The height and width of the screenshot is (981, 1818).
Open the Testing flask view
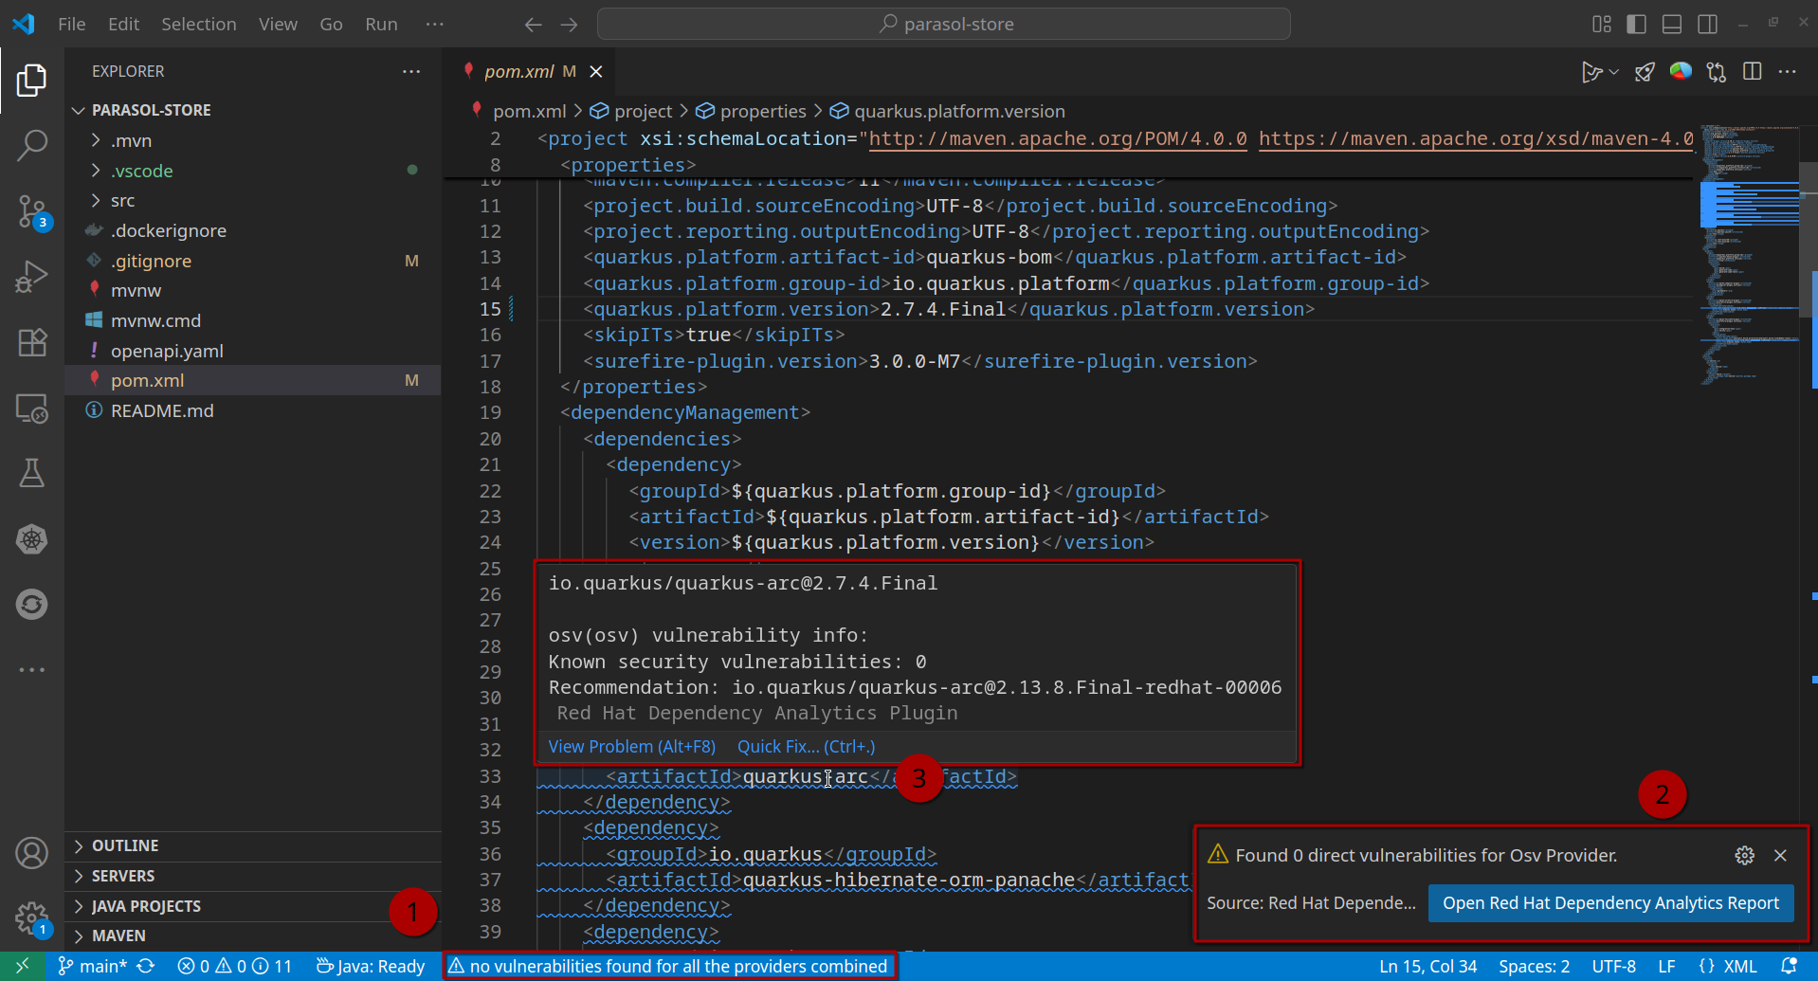(x=32, y=473)
